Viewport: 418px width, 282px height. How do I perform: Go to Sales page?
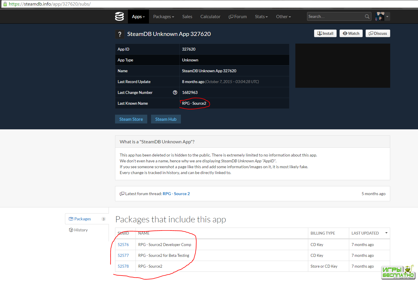187,17
